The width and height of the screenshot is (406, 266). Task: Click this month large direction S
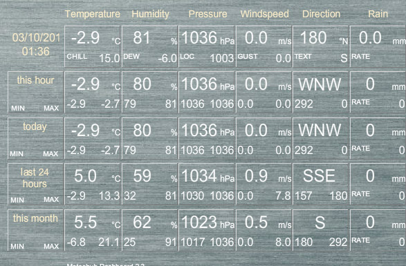pos(320,222)
